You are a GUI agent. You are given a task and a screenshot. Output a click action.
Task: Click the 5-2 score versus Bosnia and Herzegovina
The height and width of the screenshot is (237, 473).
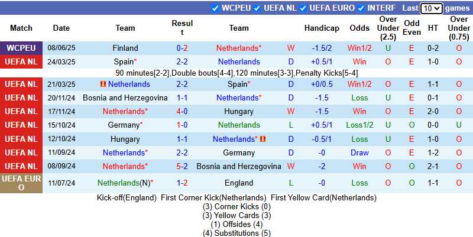pos(182,166)
